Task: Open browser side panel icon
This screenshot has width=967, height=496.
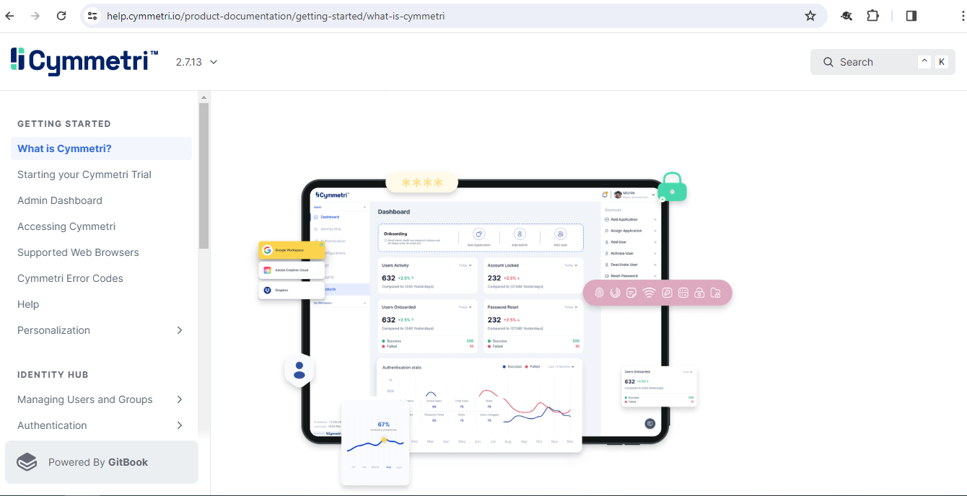Action: (x=911, y=16)
